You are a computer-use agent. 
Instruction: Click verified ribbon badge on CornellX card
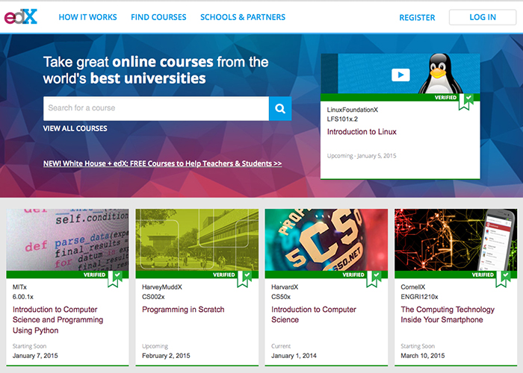tap(503, 279)
